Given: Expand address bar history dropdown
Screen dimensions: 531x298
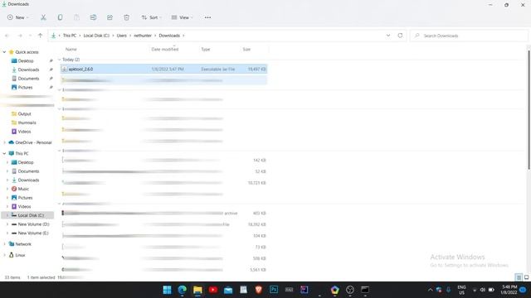Looking at the screenshot, I should coord(388,36).
